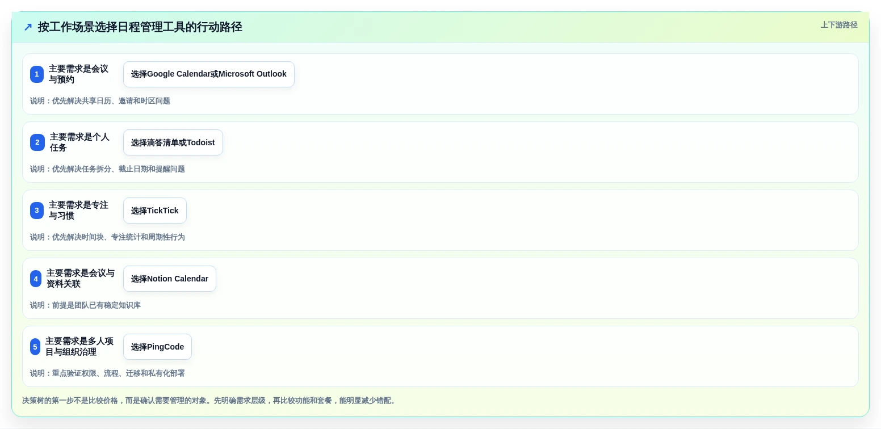The width and height of the screenshot is (881, 429).
Task: Click the text 主要需求是多人项目与组织治理
Action: click(x=79, y=347)
